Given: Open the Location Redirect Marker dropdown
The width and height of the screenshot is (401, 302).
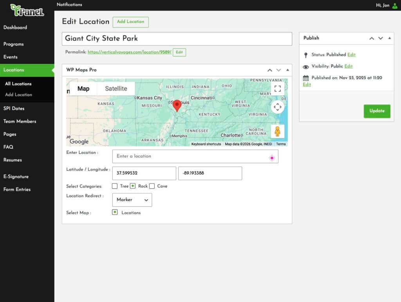Looking at the screenshot, I should point(132,200).
